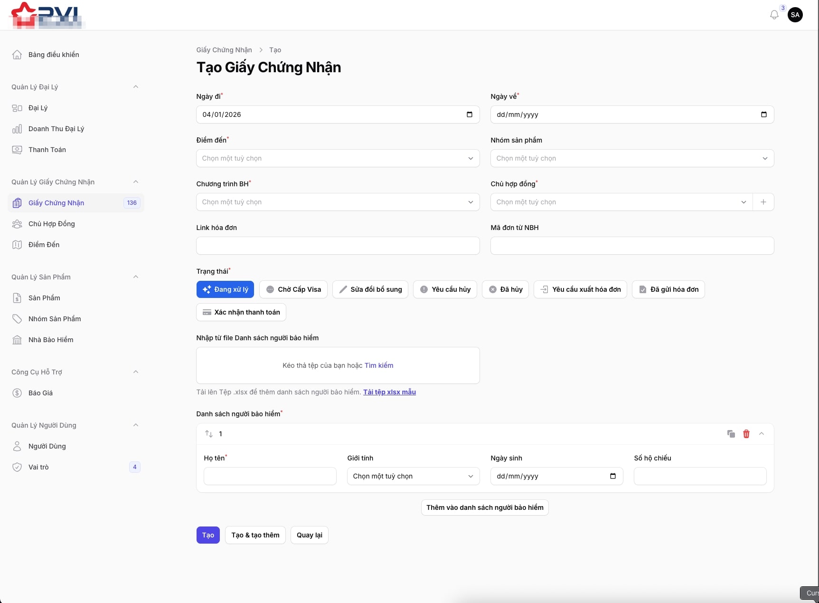Select status Xác nhận thanh toán
819x603 pixels.
[x=241, y=312]
